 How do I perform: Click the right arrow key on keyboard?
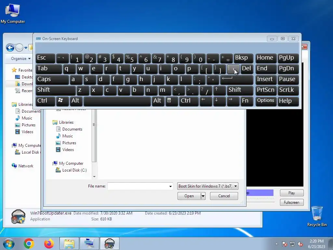point(233,101)
